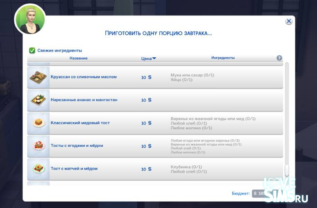Click the price of Классический медовый тост

pos(146,123)
